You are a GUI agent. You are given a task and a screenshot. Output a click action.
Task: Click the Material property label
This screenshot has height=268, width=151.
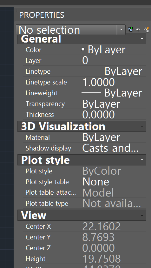pos(38,137)
